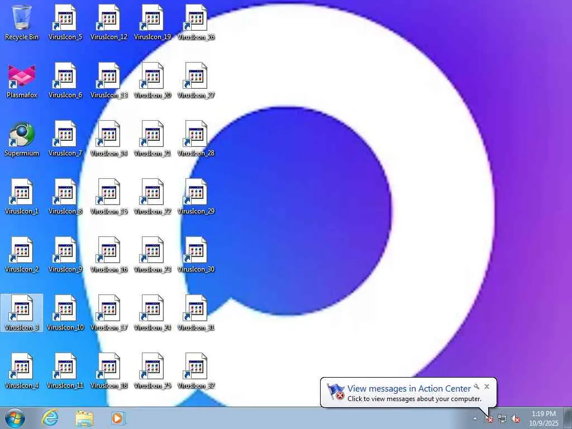Open Windows Explorer from the taskbar
The image size is (572, 429).
84,418
